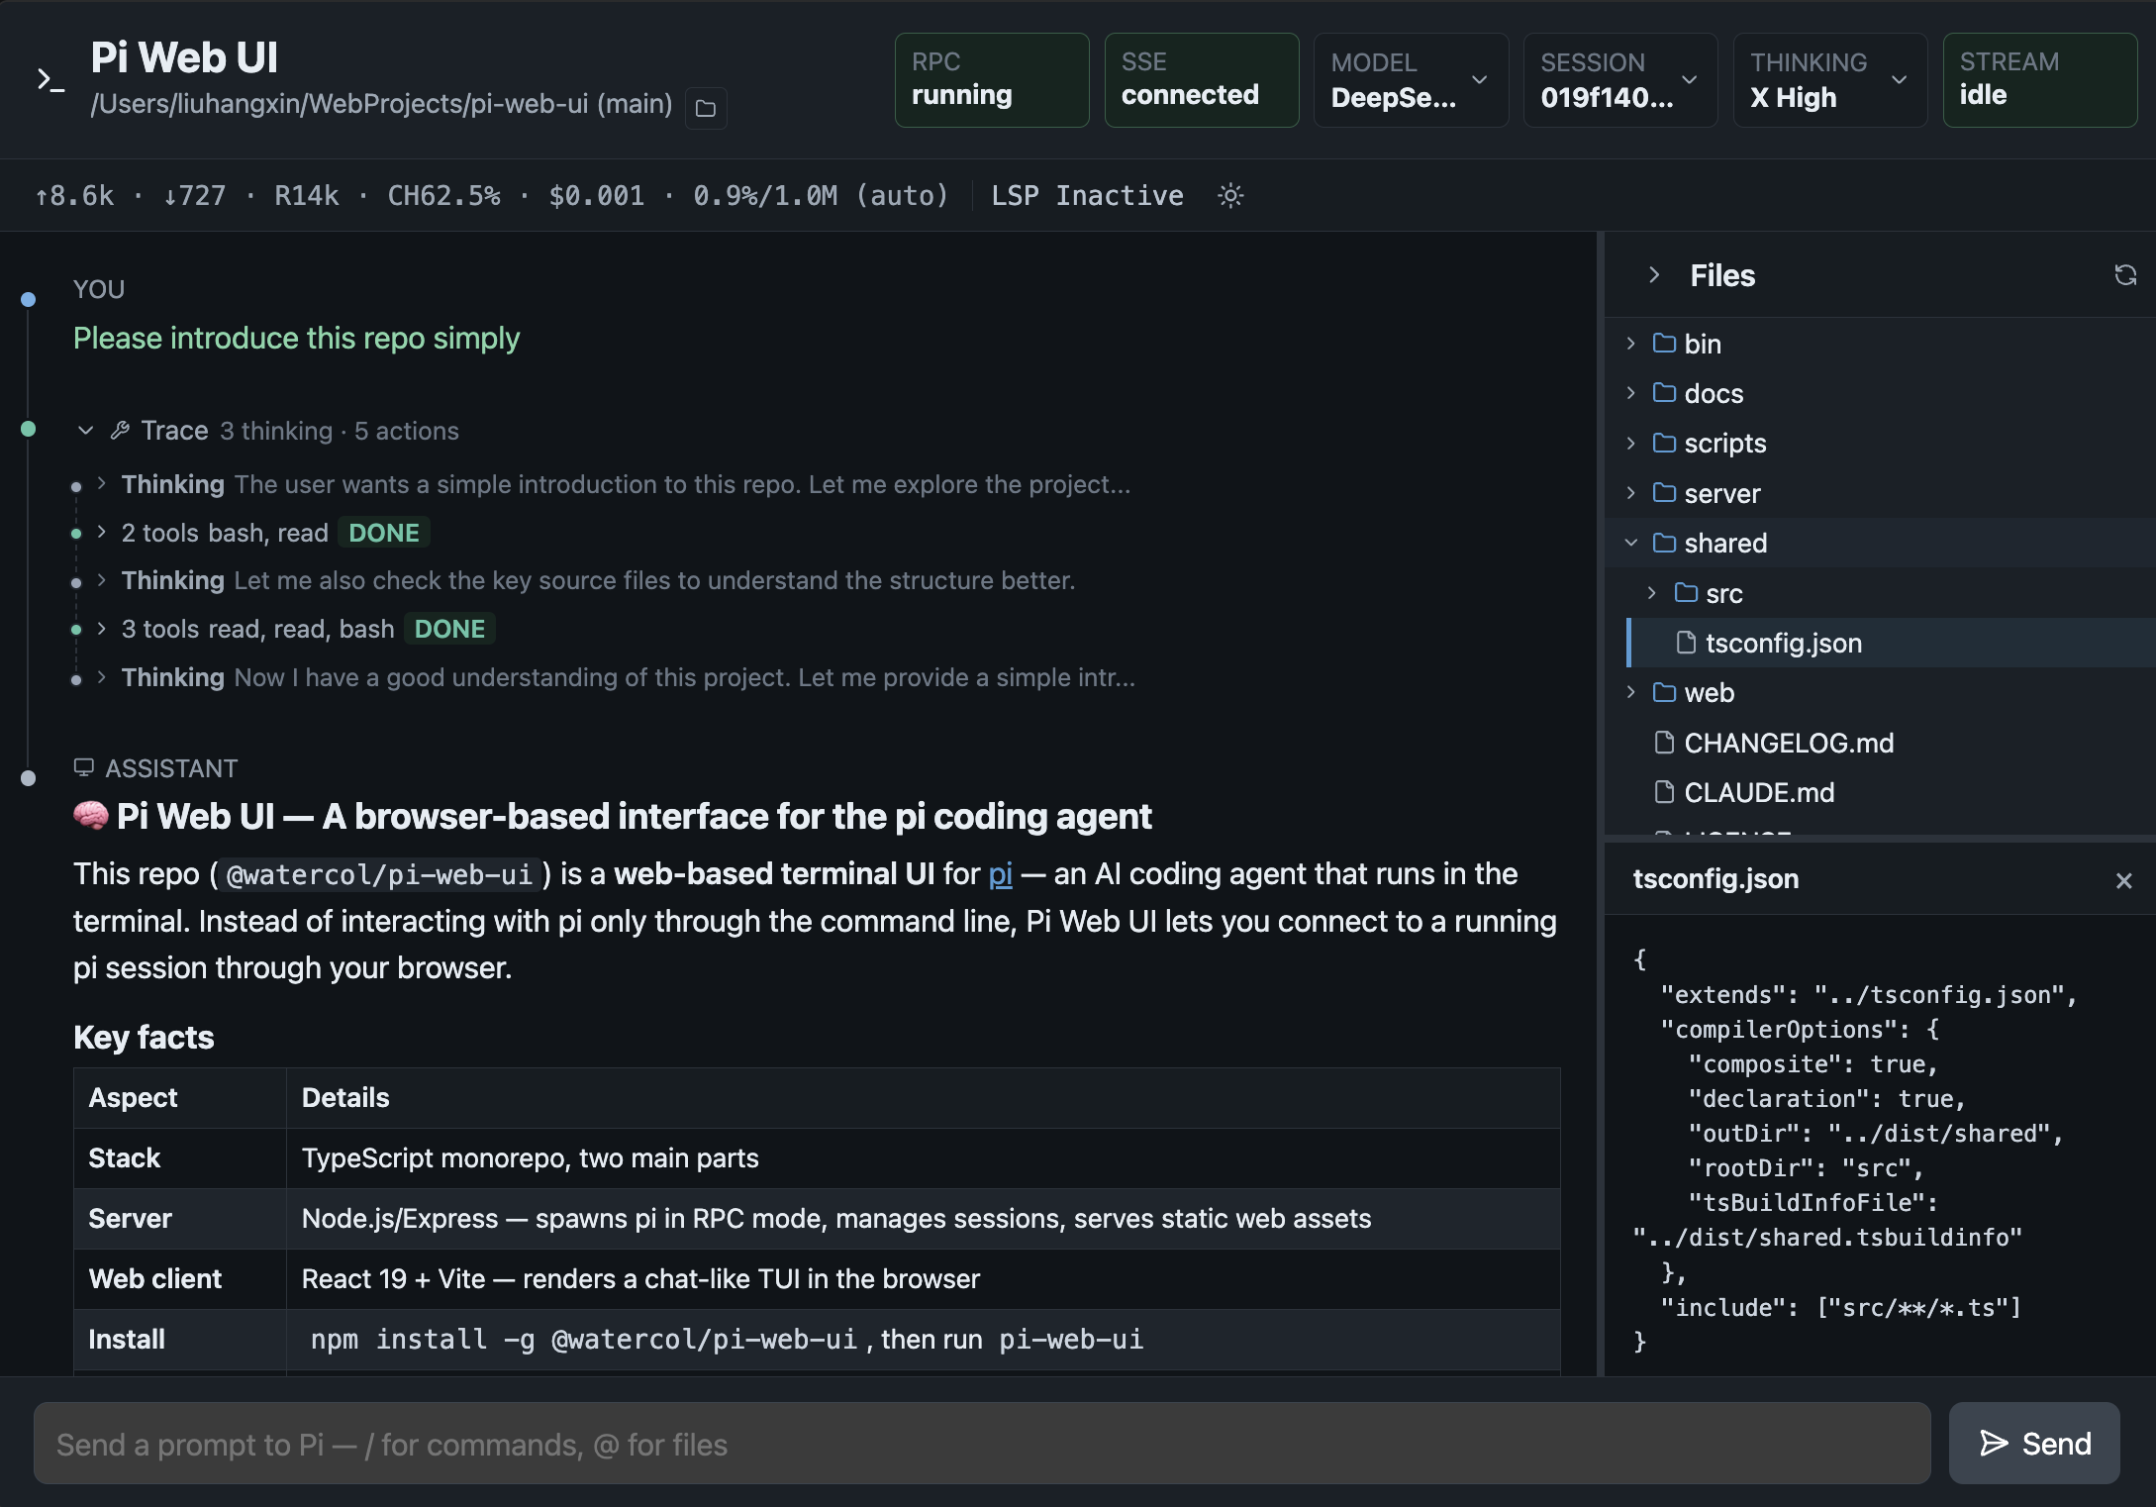Viewport: 2156px width, 1507px height.
Task: Click the user message Please introduce this repo simply
Action: click(296, 339)
